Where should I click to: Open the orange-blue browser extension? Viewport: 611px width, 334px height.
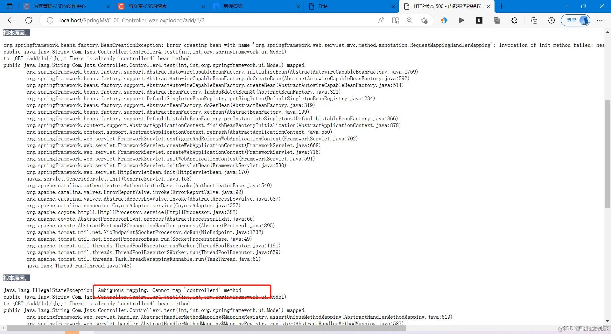pyautogui.click(x=444, y=20)
